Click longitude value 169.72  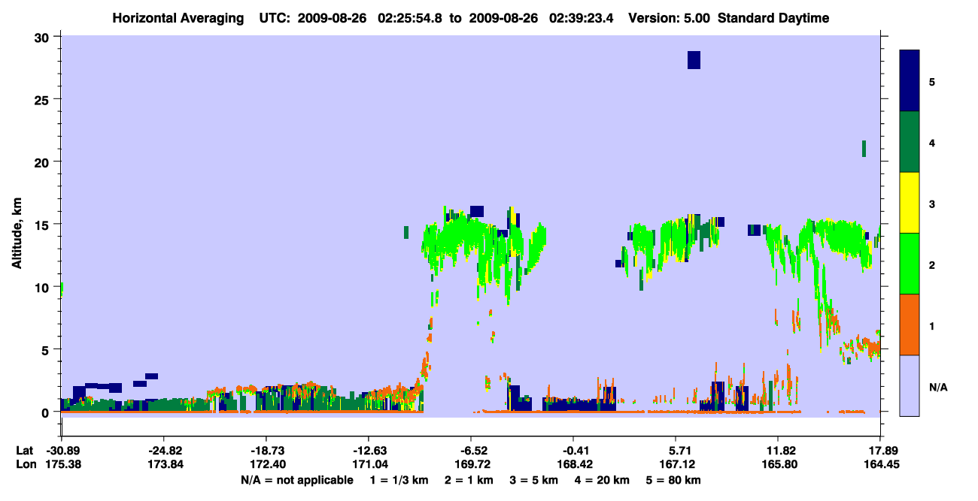[471, 464]
